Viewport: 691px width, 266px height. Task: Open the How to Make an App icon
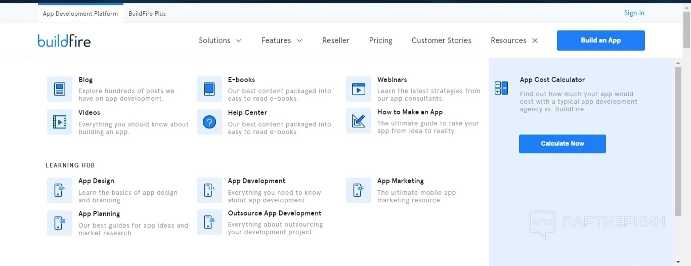click(359, 121)
